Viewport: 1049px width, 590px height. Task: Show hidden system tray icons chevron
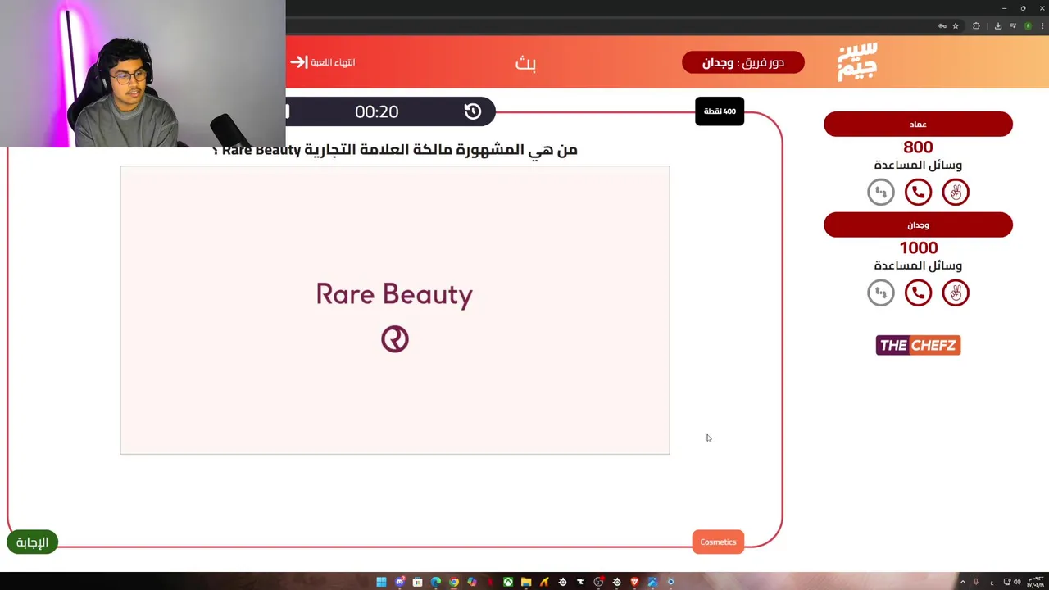[963, 582]
